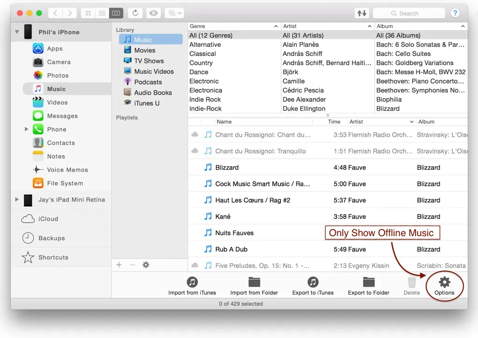Image resolution: width=478 pixels, height=338 pixels.
Task: Switch to grid view mode
Action: [x=88, y=13]
